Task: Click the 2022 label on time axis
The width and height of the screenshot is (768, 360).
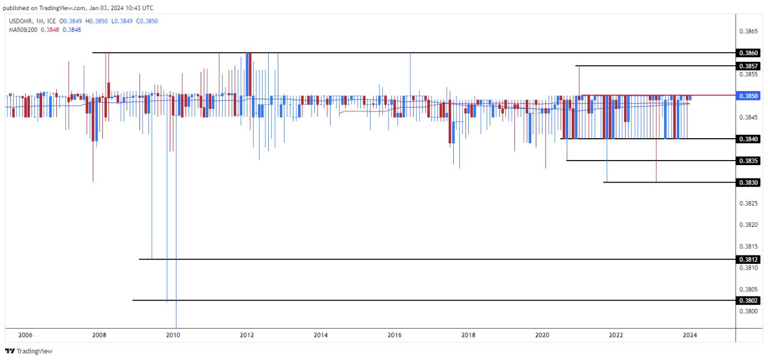Action: point(616,335)
